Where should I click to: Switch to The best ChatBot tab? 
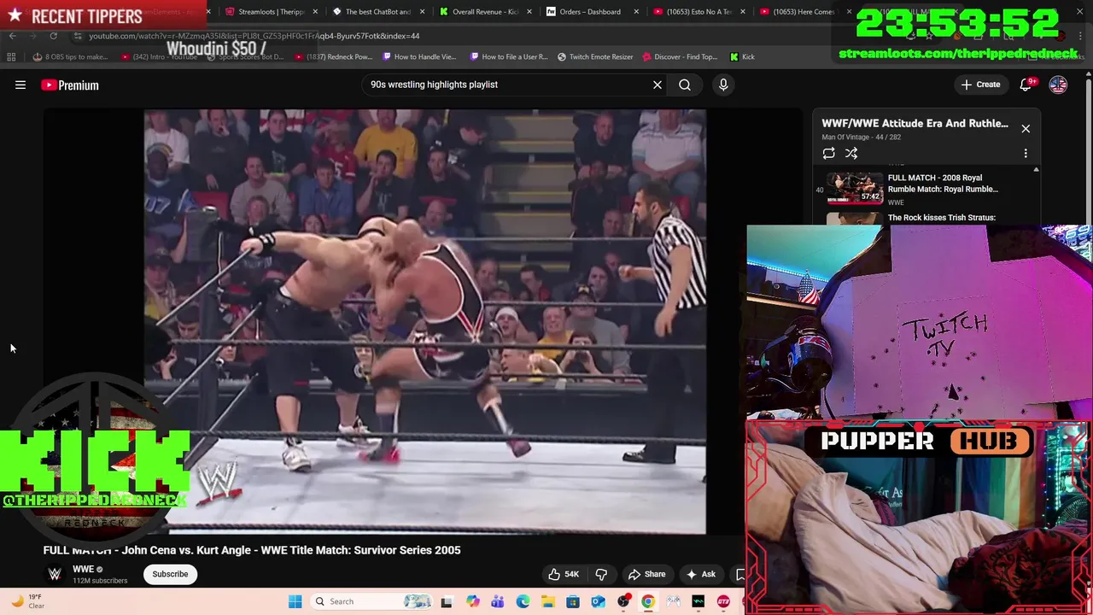click(x=378, y=12)
